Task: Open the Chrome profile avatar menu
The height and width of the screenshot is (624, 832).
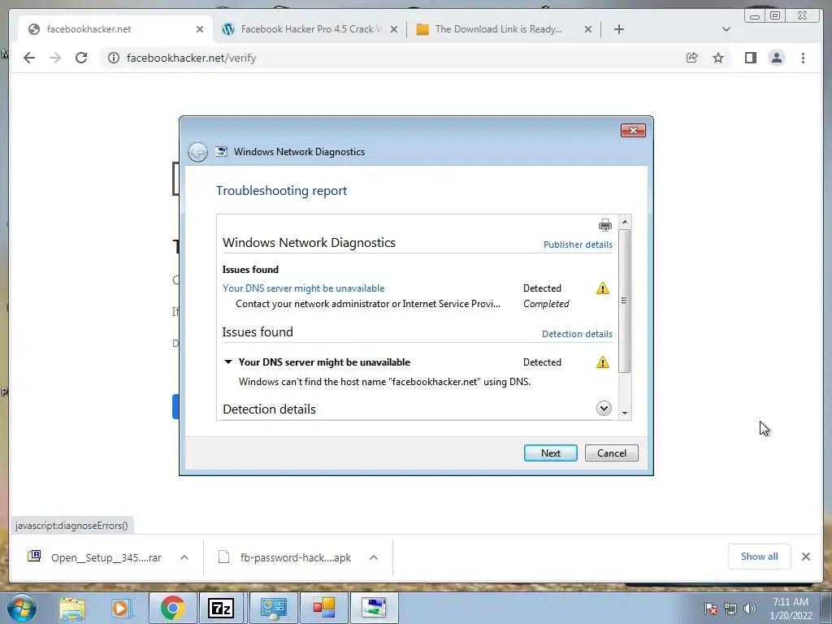Action: pos(776,58)
